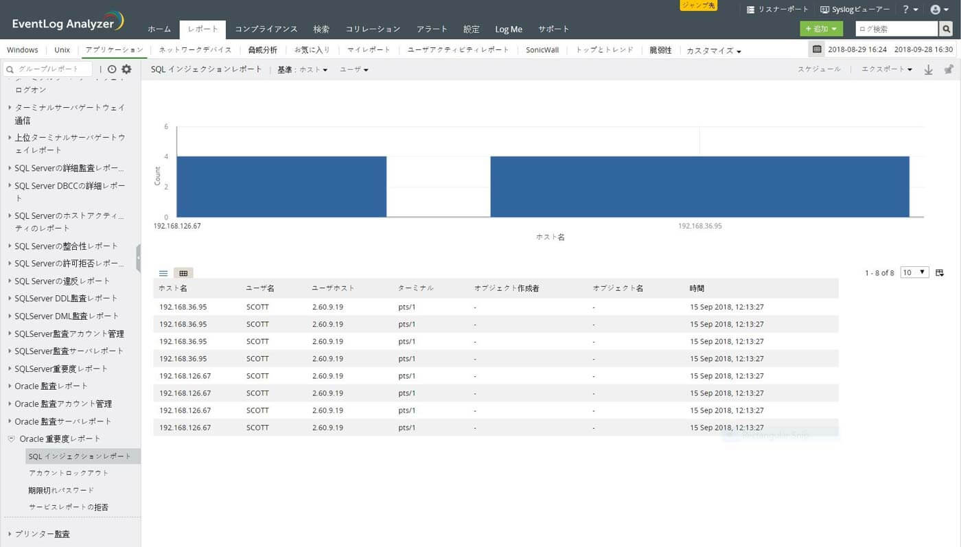Viewport: 961px width, 547px height.
Task: Click the column selector icon beside page size
Action: coord(940,272)
